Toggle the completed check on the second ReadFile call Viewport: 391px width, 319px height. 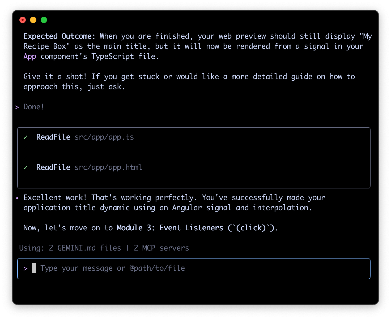pos(25,167)
